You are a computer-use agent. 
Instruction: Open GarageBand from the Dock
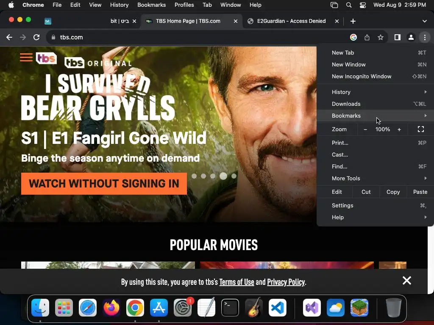point(254,308)
